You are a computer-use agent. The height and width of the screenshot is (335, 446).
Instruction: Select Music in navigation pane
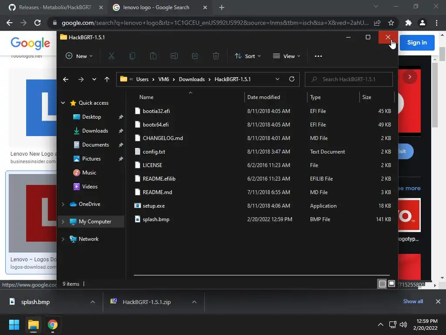pyautogui.click(x=89, y=173)
